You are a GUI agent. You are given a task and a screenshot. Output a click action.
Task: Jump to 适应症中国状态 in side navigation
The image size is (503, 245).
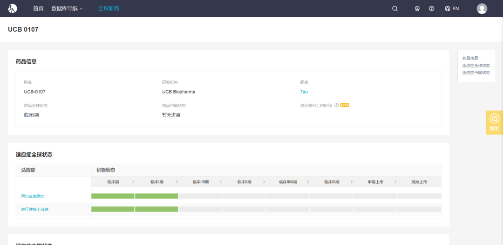[x=476, y=73]
